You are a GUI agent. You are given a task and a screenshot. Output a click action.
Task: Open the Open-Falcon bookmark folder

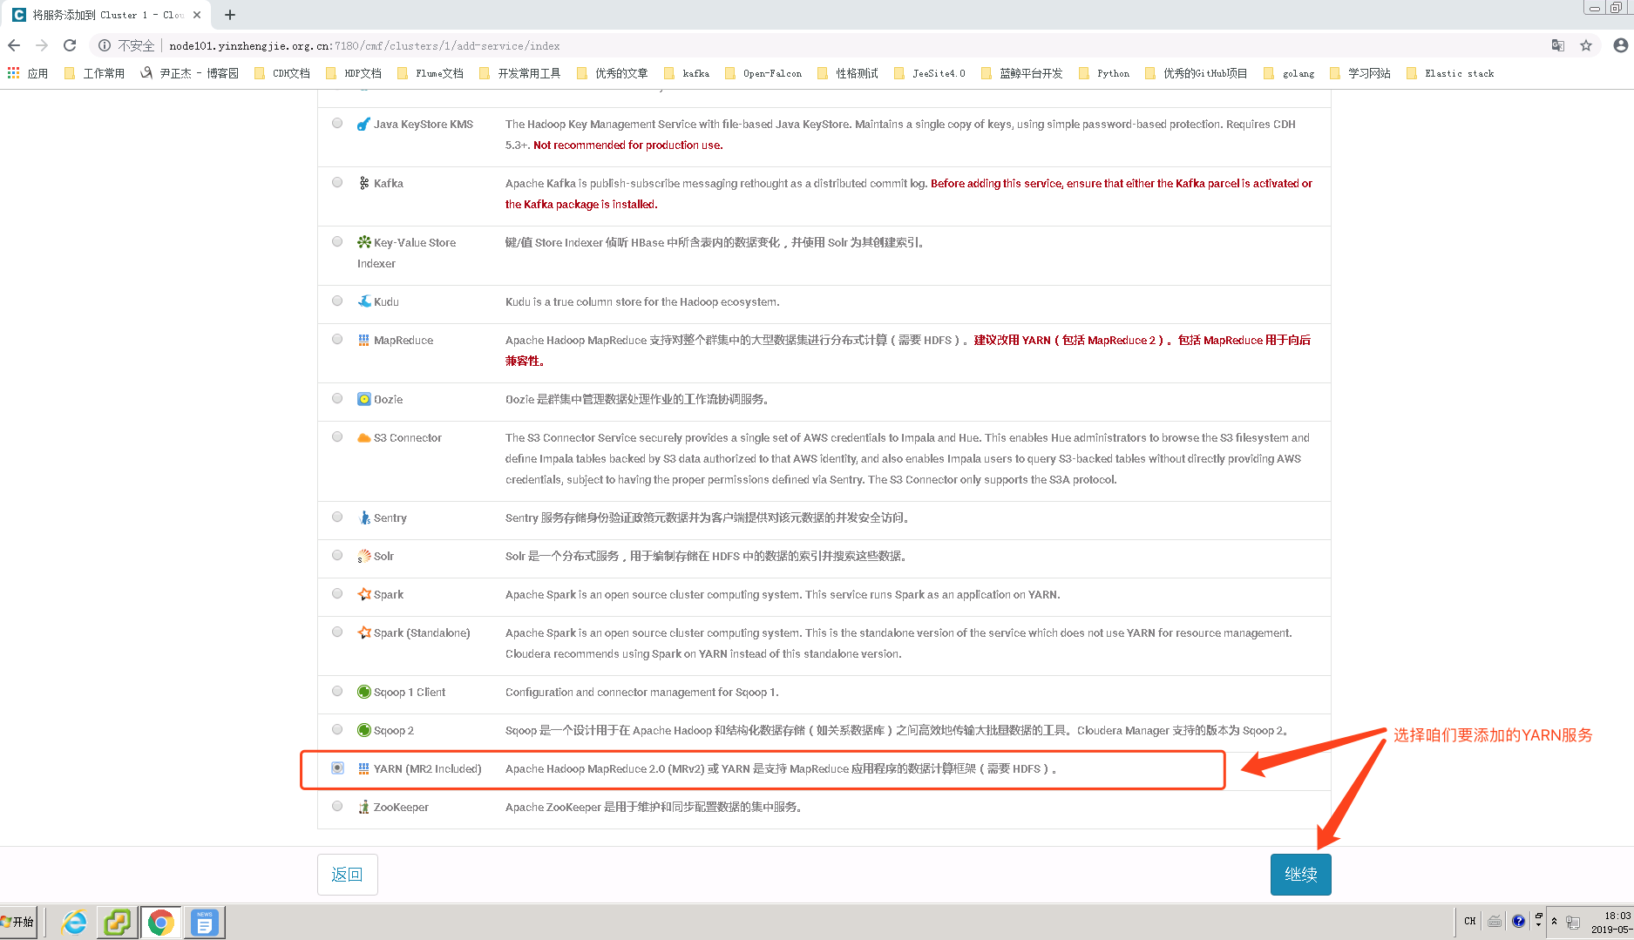[763, 73]
